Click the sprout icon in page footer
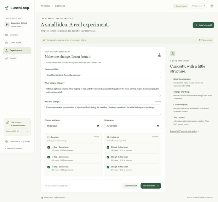 tap(42, 197)
